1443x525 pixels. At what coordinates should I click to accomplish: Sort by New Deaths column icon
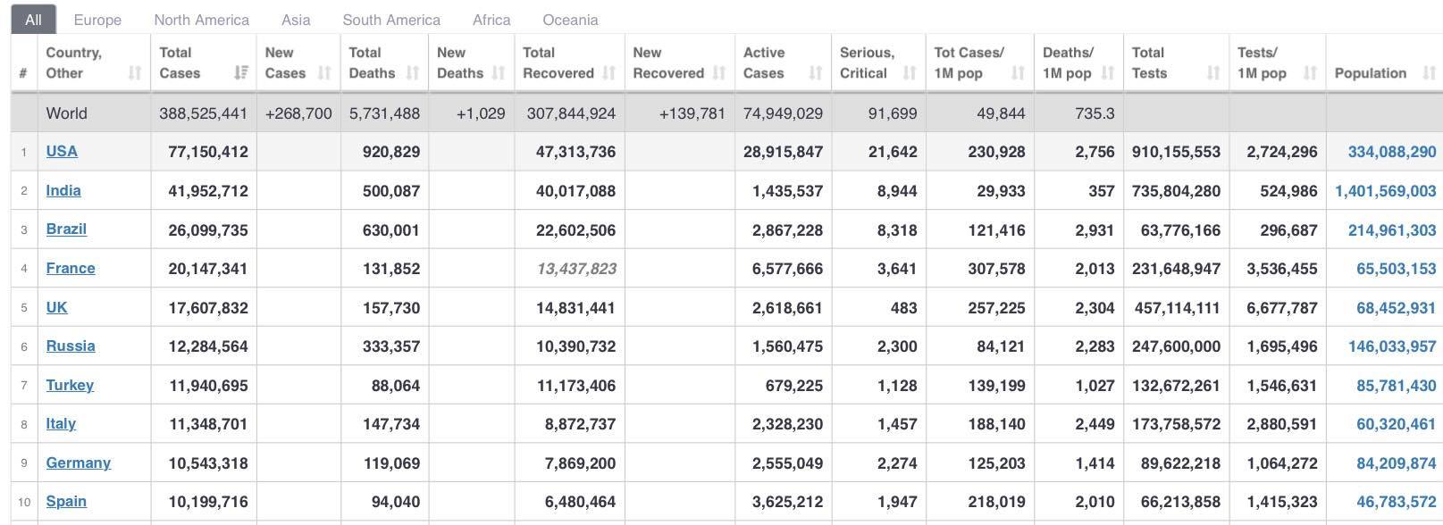point(499,73)
